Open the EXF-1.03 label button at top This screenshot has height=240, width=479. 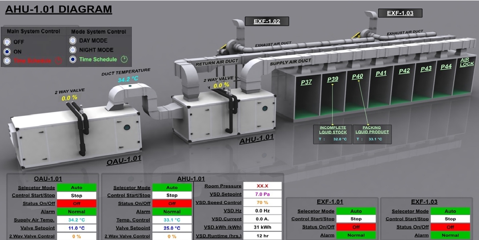(x=400, y=13)
